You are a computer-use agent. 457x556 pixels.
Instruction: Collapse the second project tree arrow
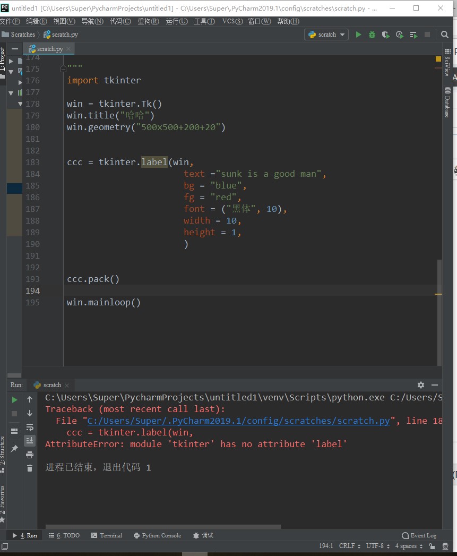point(11,72)
